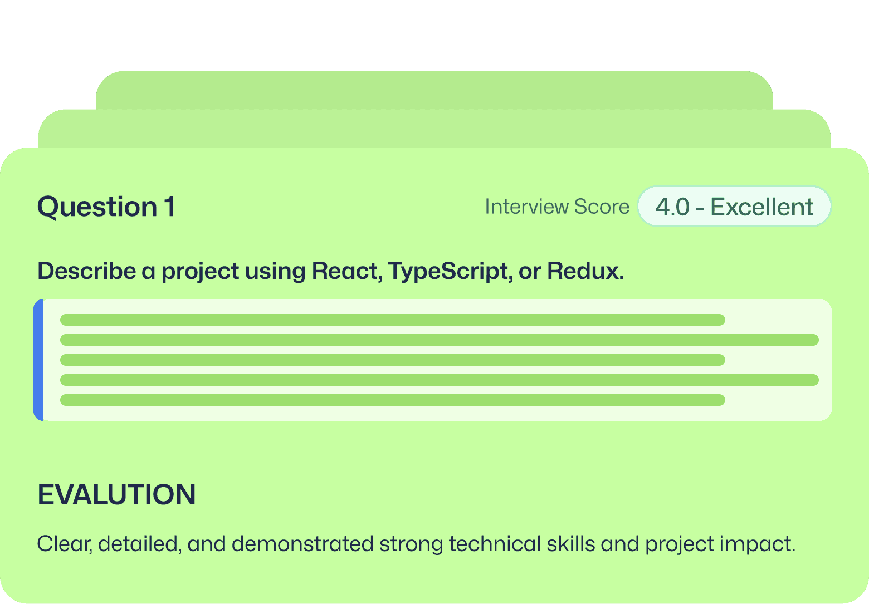The height and width of the screenshot is (604, 869).
Task: Click the "Interview Score" label
Action: pos(557,207)
